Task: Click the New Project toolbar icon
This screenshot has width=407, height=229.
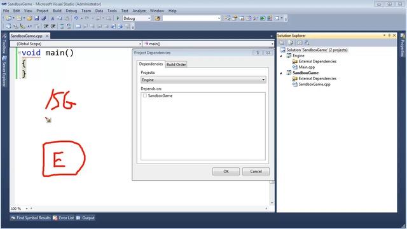Action: coord(8,18)
